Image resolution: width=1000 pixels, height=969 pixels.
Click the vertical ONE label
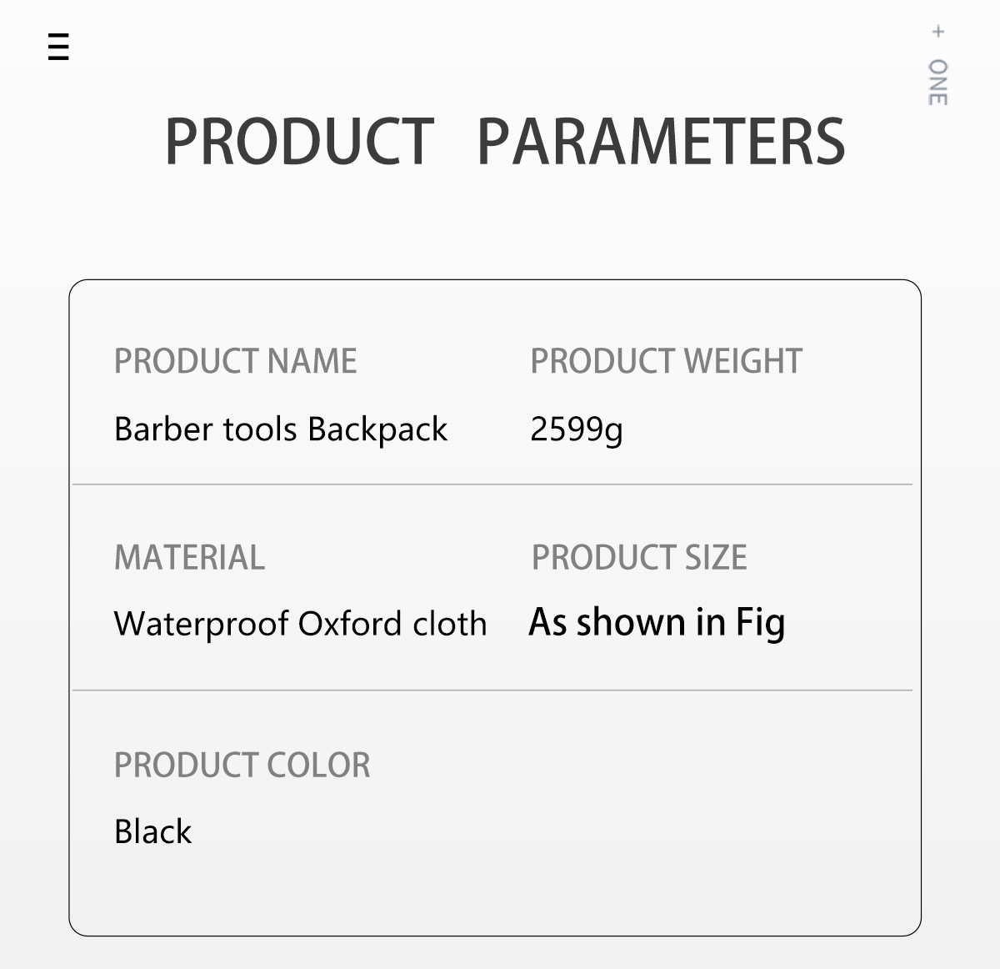click(x=938, y=82)
